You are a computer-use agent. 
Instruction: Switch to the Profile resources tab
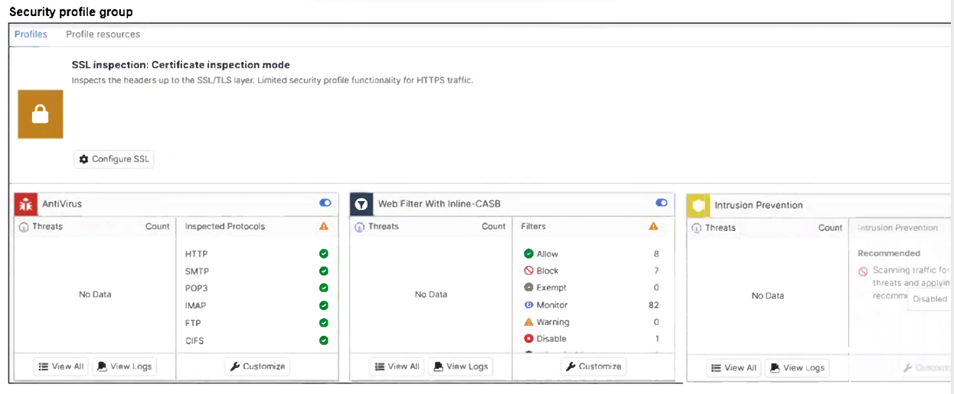(x=103, y=34)
